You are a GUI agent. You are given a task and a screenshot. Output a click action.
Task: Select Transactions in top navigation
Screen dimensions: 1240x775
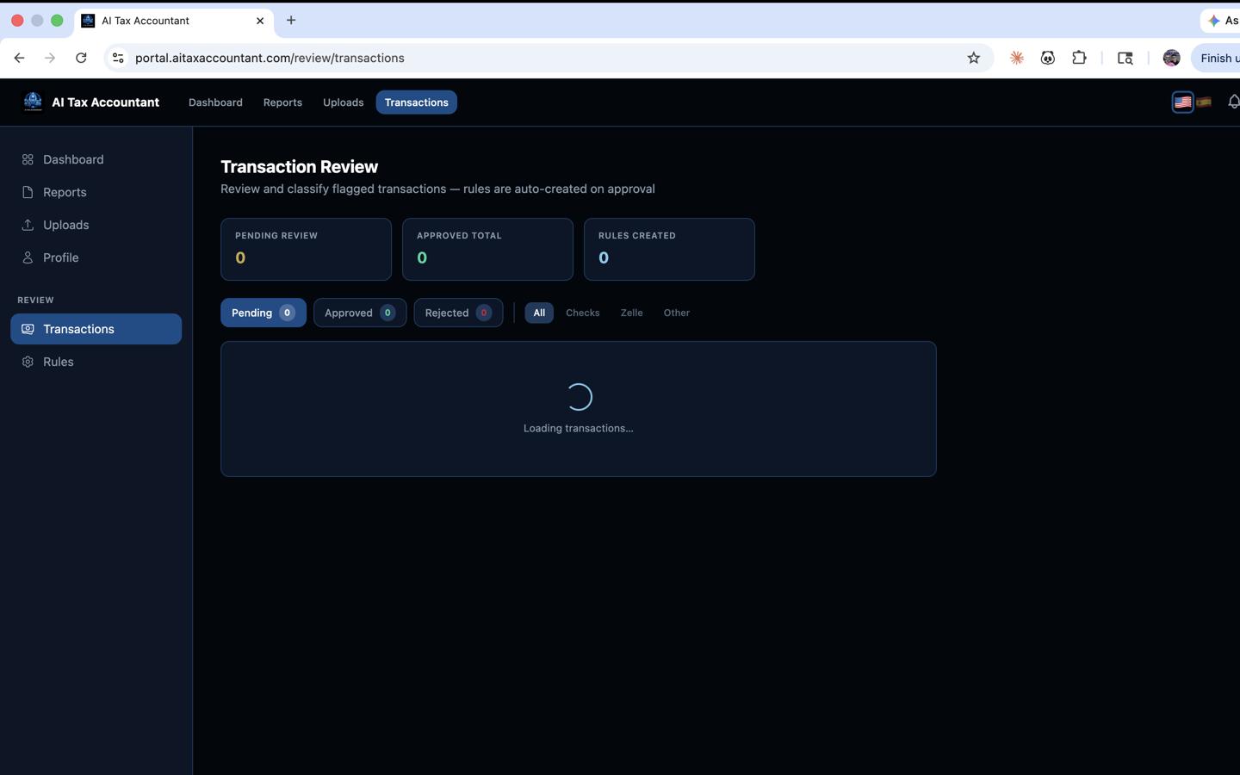[417, 102]
